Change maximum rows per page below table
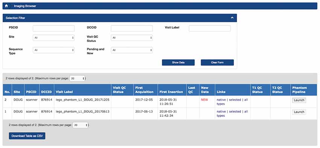The image size is (320, 148). click(81, 125)
